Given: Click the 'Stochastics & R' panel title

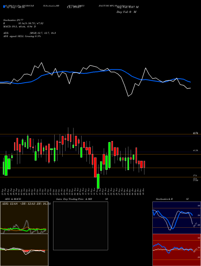Looking at the screenshot, I should 164,199.
